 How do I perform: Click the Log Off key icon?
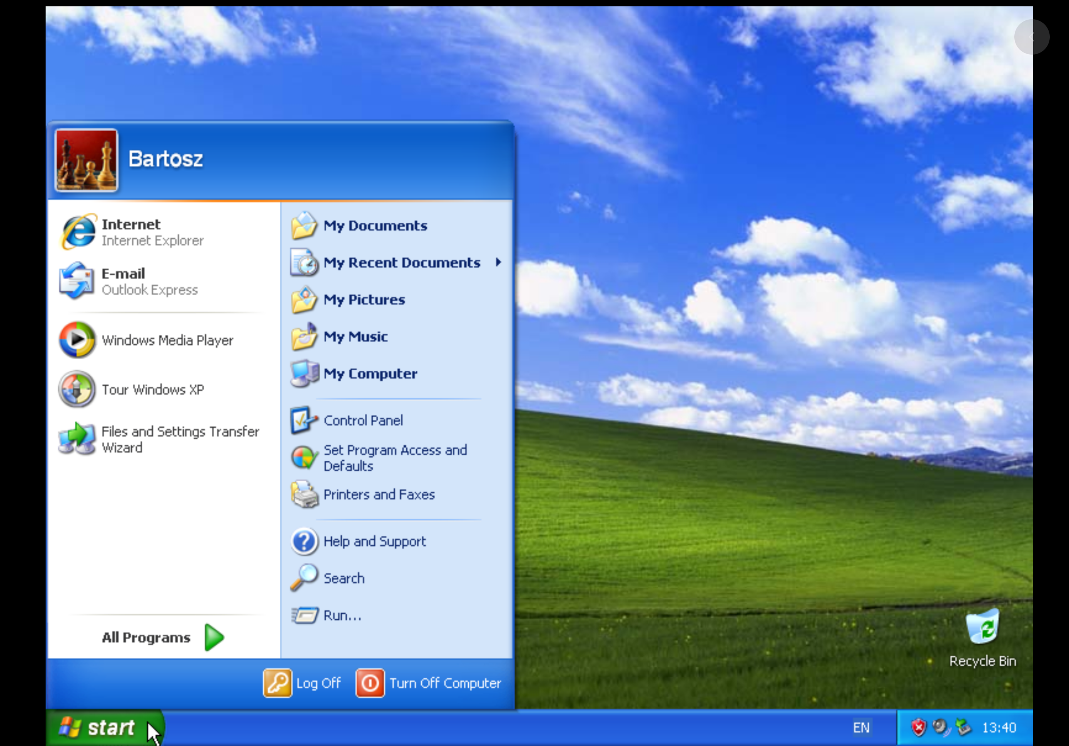pos(277,683)
